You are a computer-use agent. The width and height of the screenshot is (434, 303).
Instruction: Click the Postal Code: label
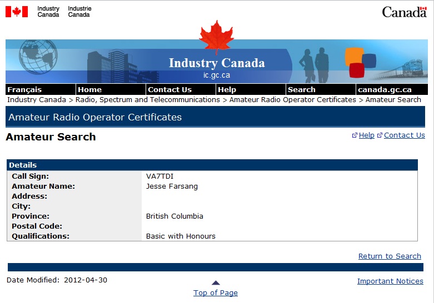click(x=37, y=226)
